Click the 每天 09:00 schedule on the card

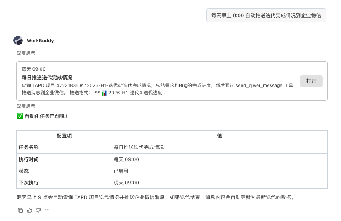(x=34, y=69)
